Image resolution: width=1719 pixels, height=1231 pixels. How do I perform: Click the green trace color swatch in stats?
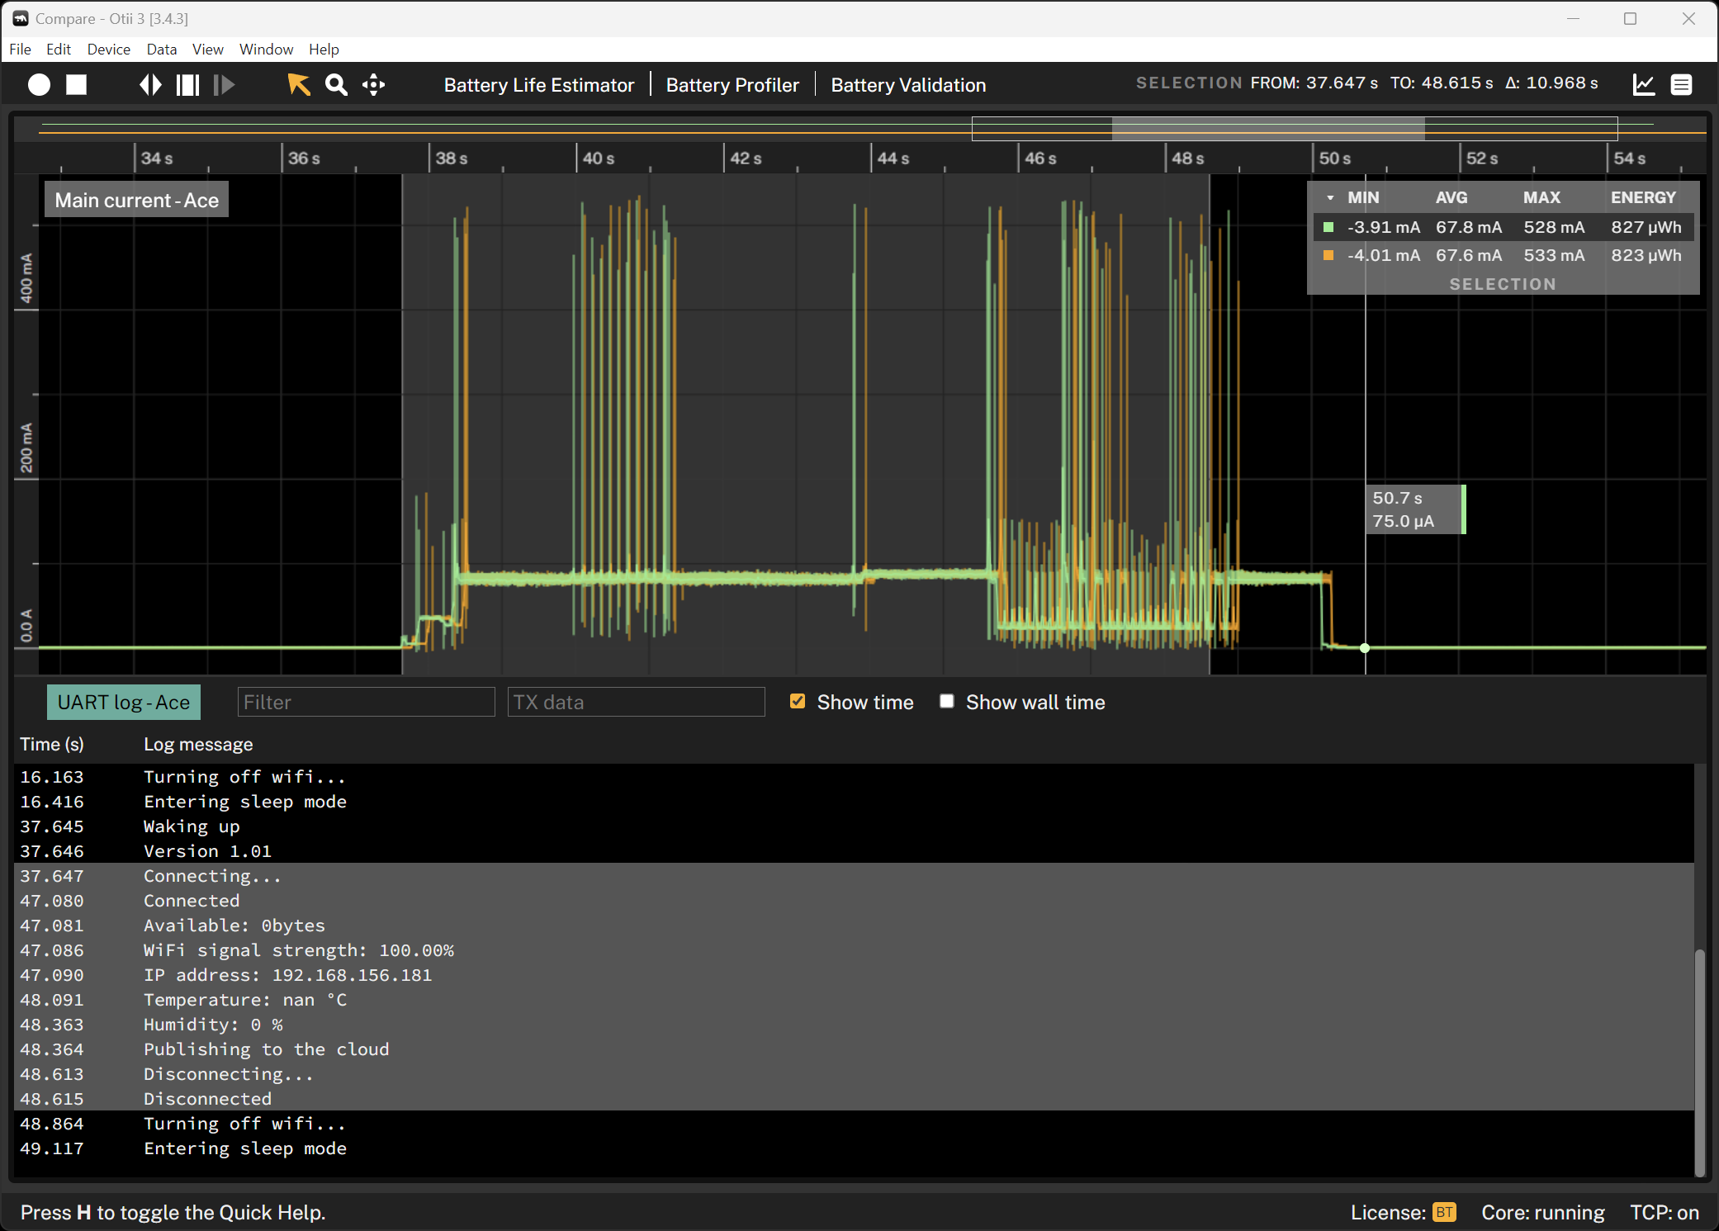(x=1328, y=227)
